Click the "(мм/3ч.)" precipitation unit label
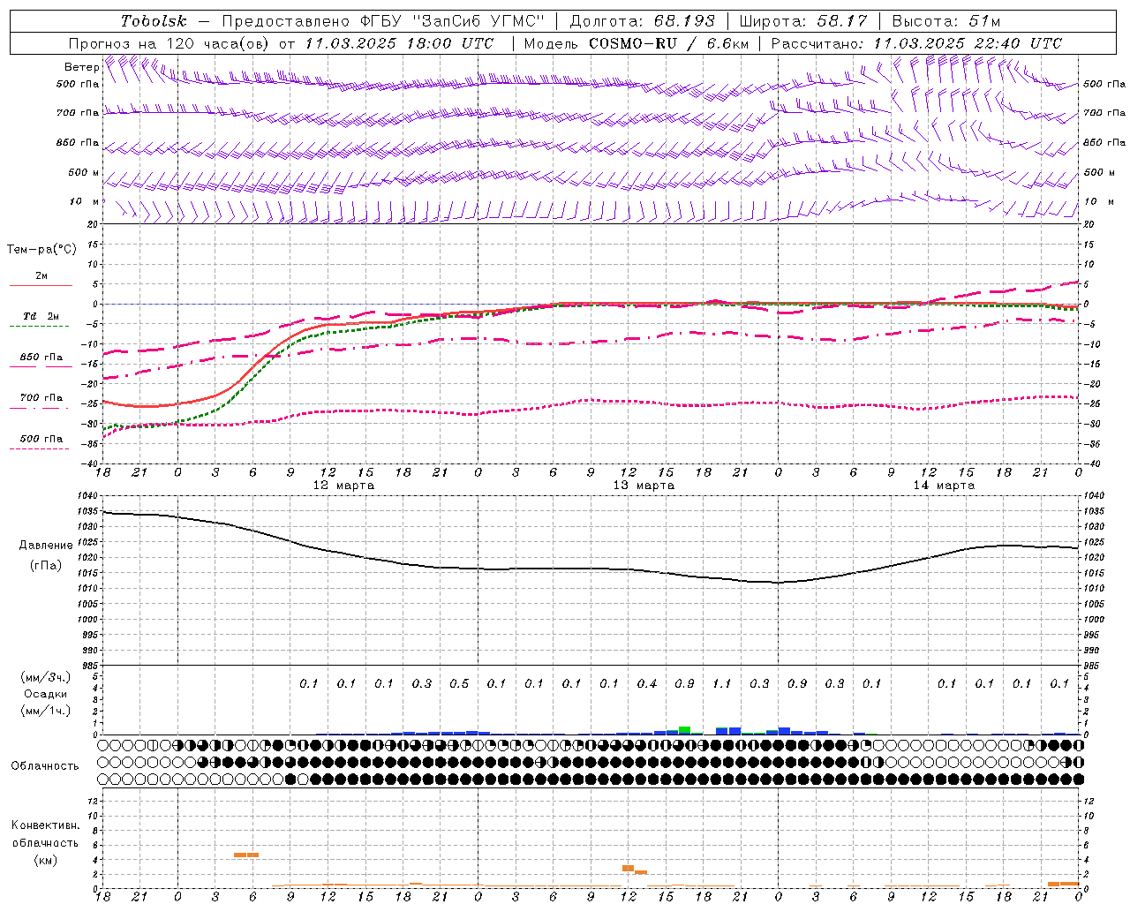The width and height of the screenshot is (1130, 904). [46, 677]
